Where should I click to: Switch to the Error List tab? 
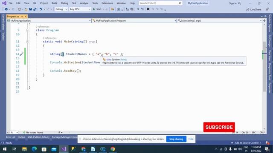point(11,137)
